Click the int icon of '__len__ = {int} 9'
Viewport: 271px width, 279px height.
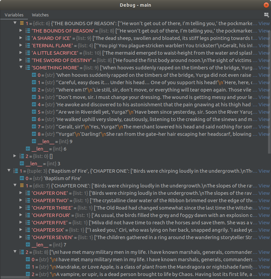(x=34, y=141)
